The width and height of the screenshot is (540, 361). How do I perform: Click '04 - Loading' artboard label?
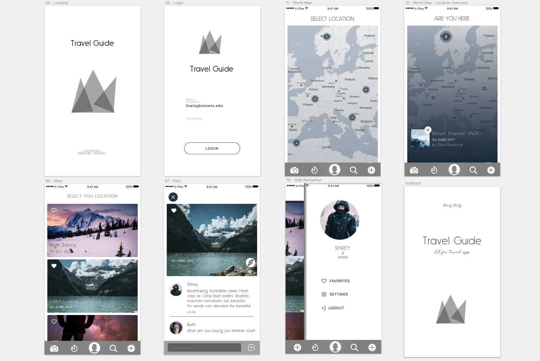[x=57, y=3]
